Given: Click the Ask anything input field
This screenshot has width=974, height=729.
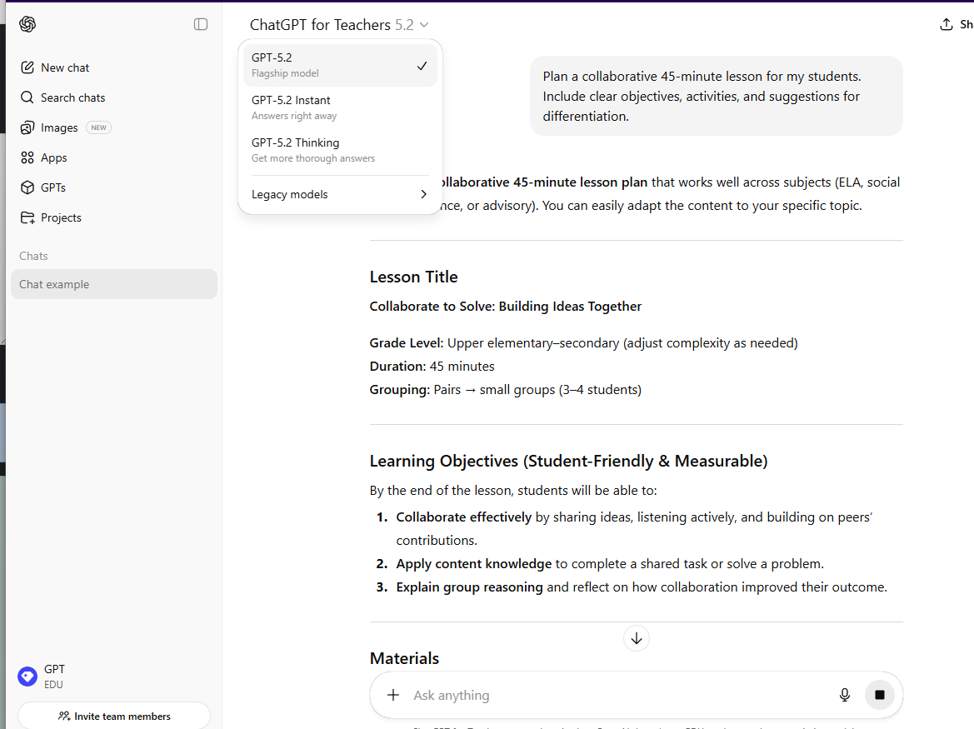Looking at the screenshot, I should click(x=617, y=695).
